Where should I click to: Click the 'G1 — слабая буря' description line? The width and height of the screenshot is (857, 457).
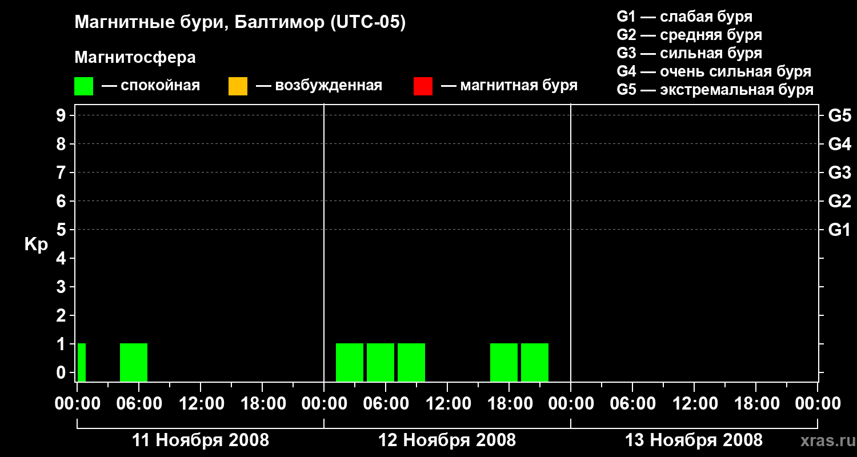tap(684, 17)
